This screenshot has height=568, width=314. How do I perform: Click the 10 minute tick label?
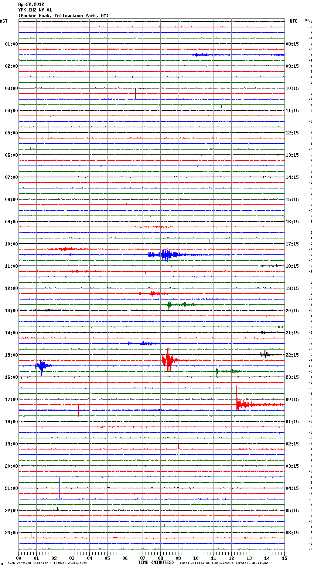[196, 558]
